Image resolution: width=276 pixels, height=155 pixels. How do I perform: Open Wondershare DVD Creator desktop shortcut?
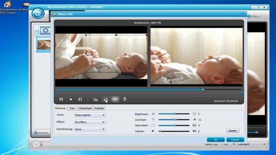(8, 7)
